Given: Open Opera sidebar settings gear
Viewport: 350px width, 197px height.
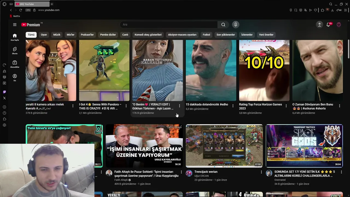Looking at the screenshot, I should (x=4, y=125).
